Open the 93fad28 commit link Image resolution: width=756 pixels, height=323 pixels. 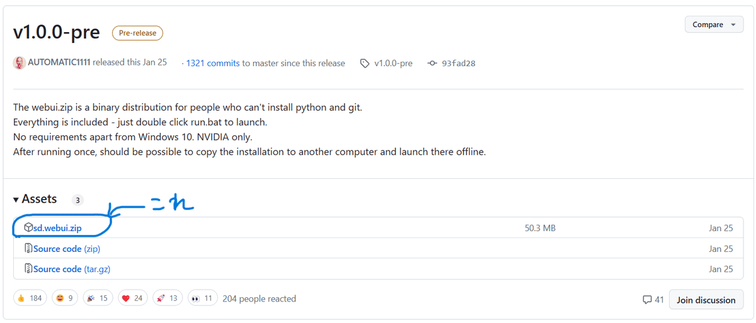click(x=458, y=64)
